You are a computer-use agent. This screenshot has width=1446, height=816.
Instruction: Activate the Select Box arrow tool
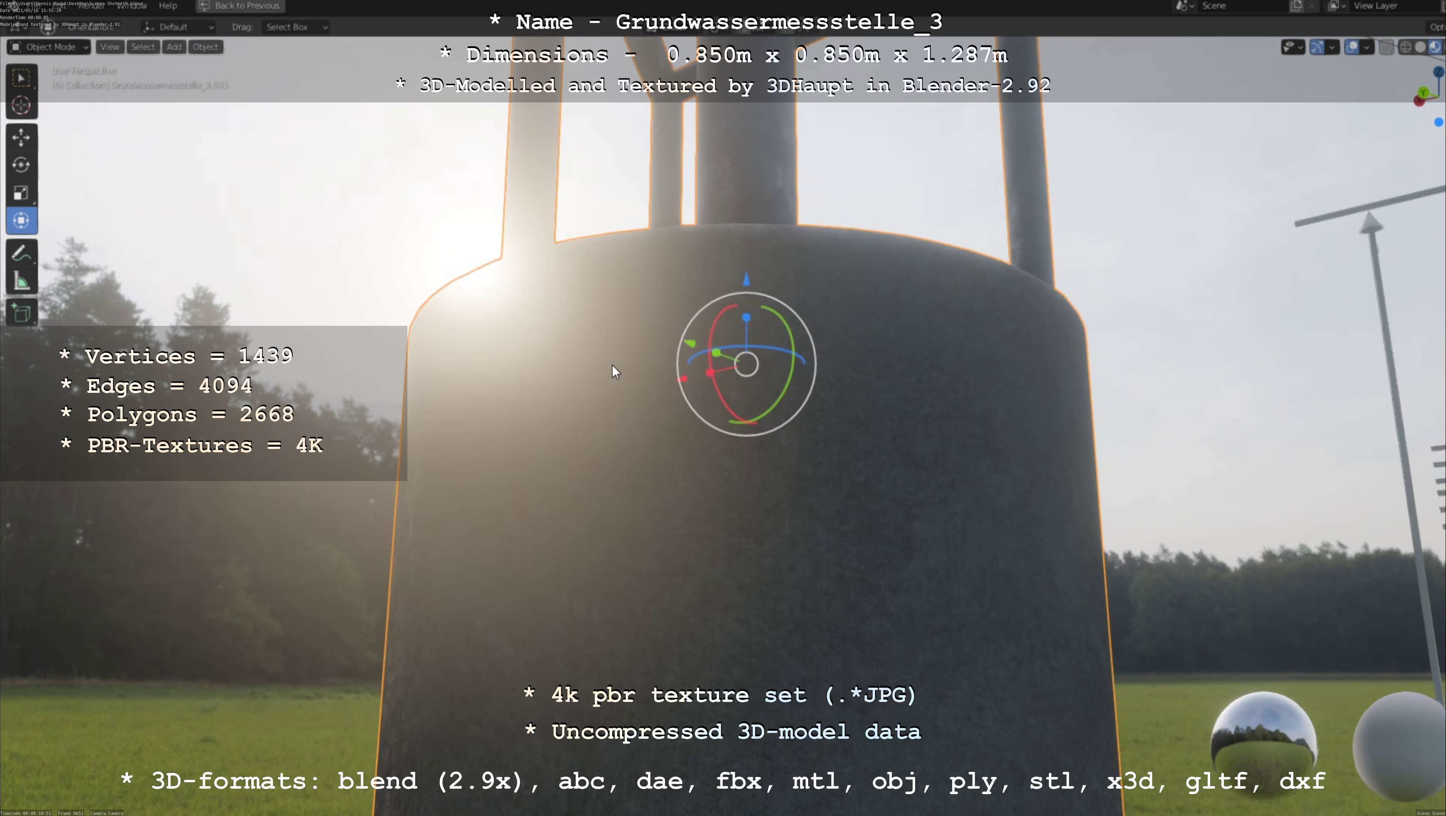[x=21, y=78]
